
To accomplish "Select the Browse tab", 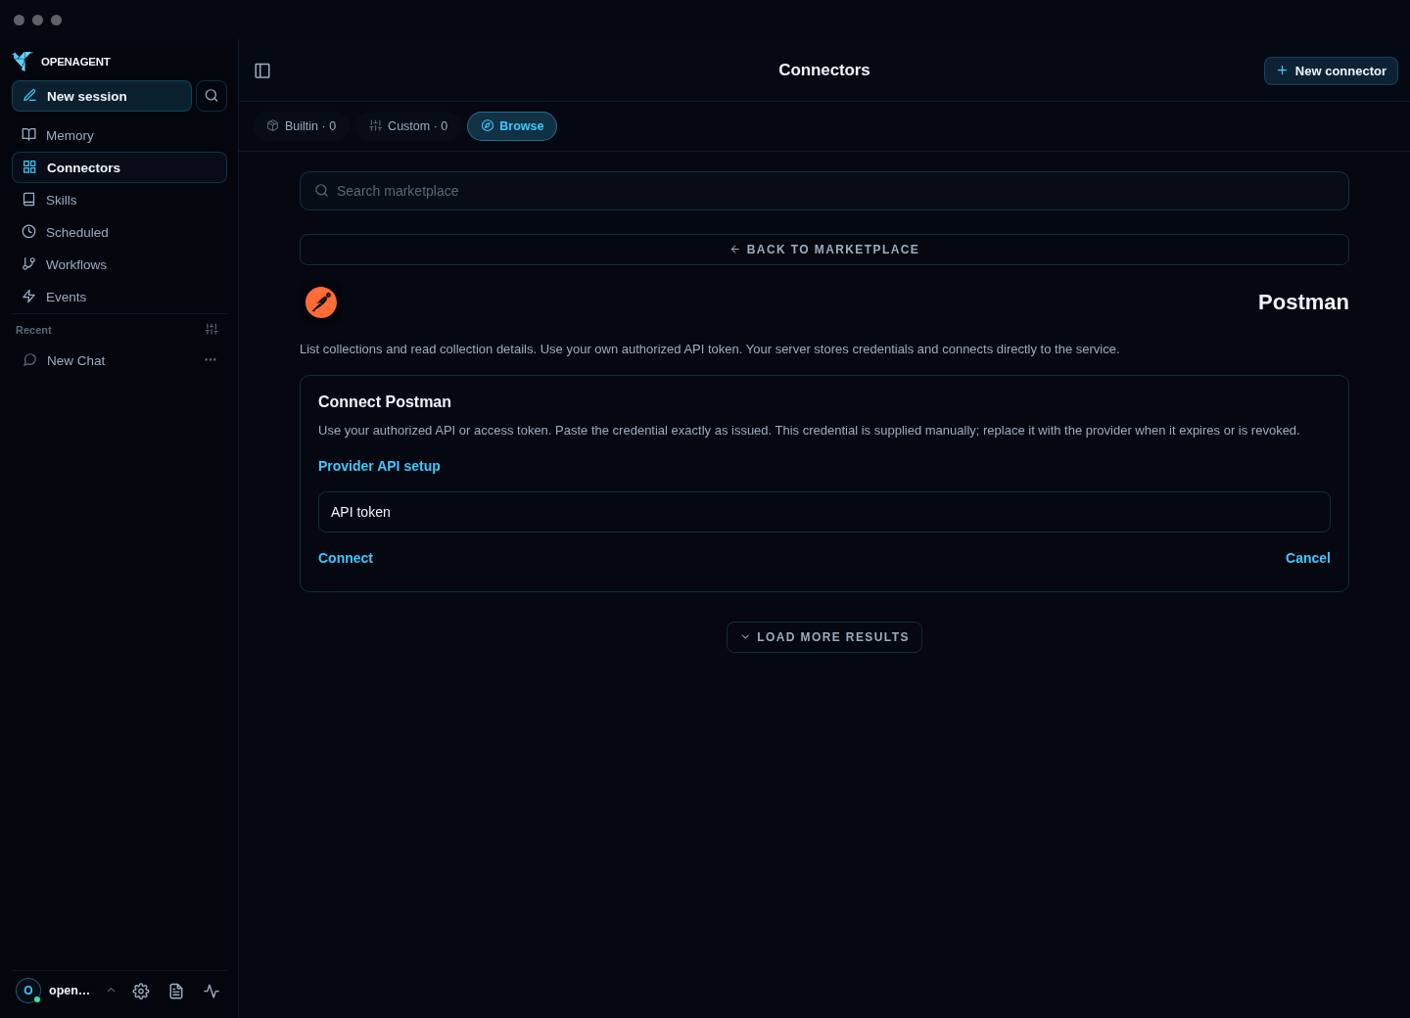I will [512, 126].
